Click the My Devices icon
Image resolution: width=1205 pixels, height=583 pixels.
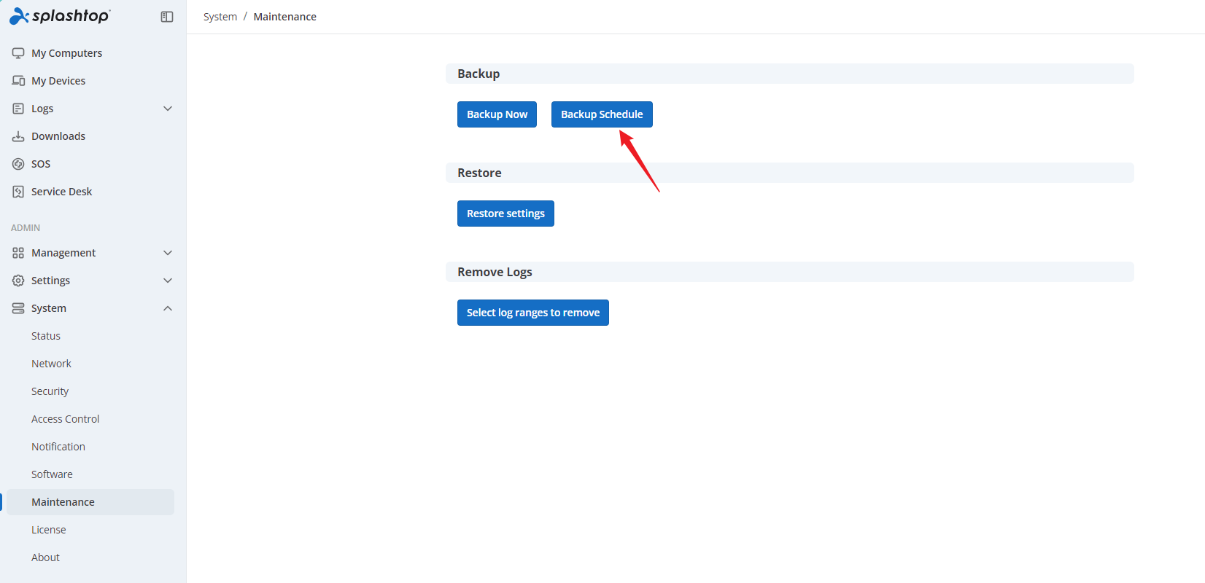pyautogui.click(x=18, y=81)
